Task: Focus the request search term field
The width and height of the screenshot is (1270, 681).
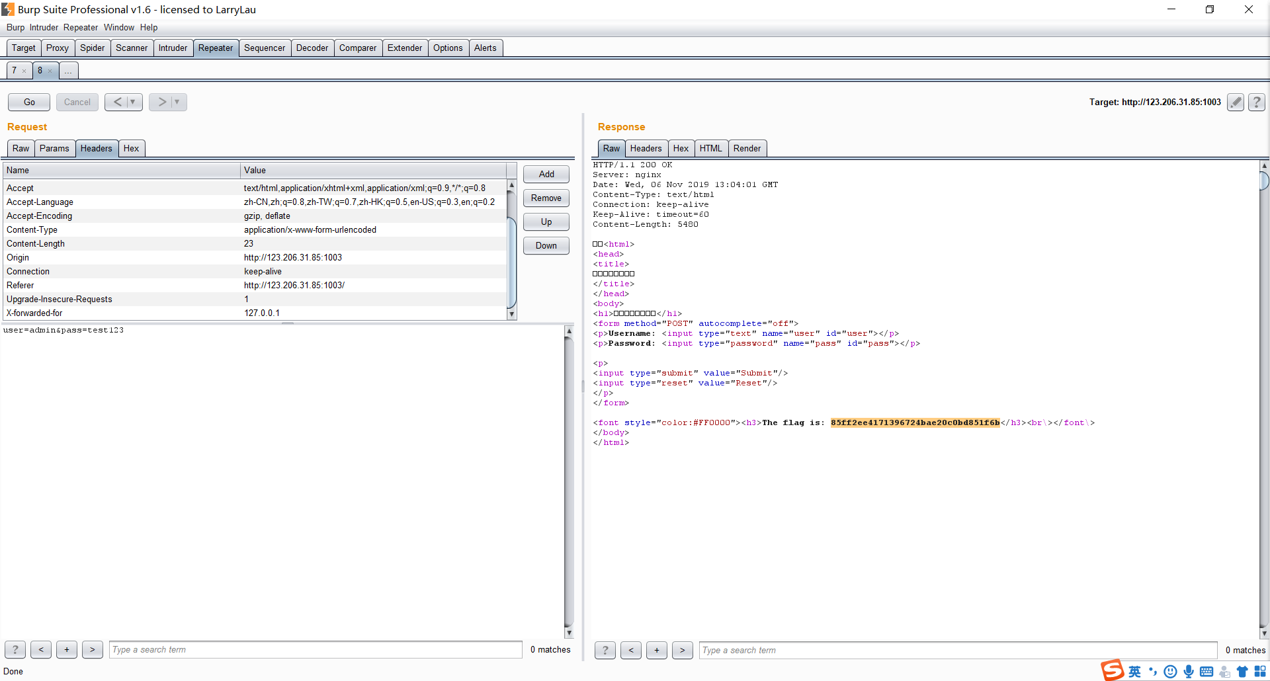Action: point(316,650)
